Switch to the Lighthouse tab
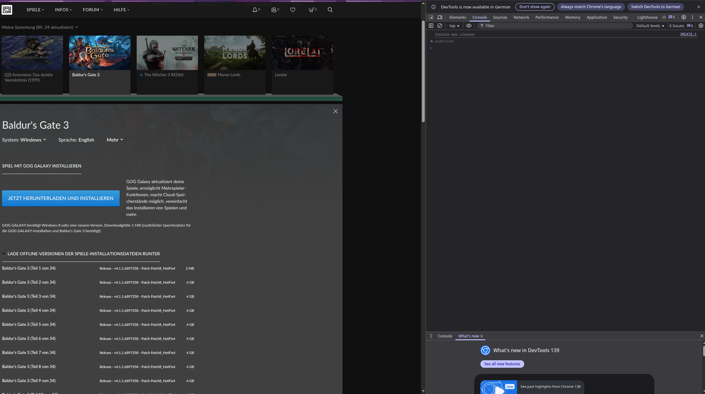This screenshot has height=394, width=705. tap(647, 17)
